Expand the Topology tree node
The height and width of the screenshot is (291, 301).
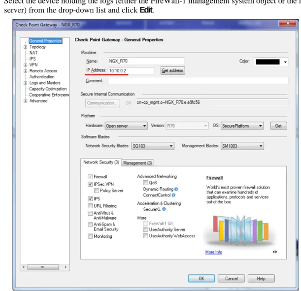click(25, 47)
